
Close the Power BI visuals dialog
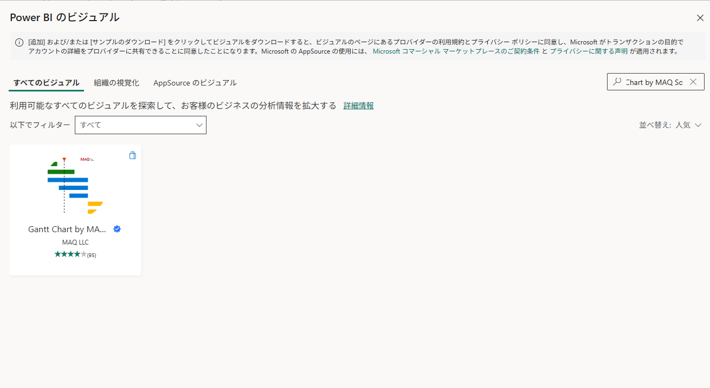click(700, 18)
